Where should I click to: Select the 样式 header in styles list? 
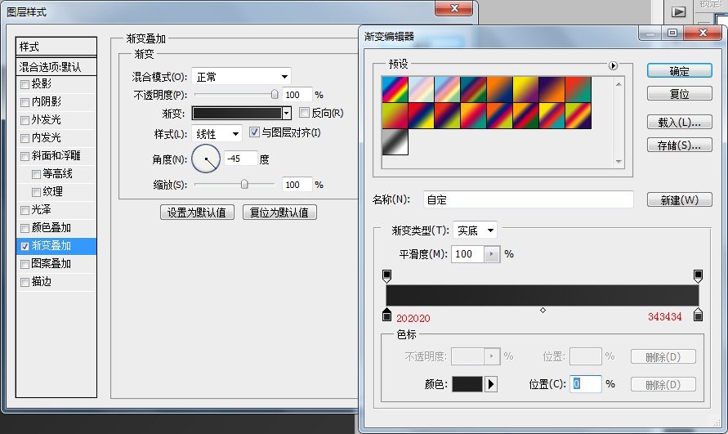coord(56,47)
